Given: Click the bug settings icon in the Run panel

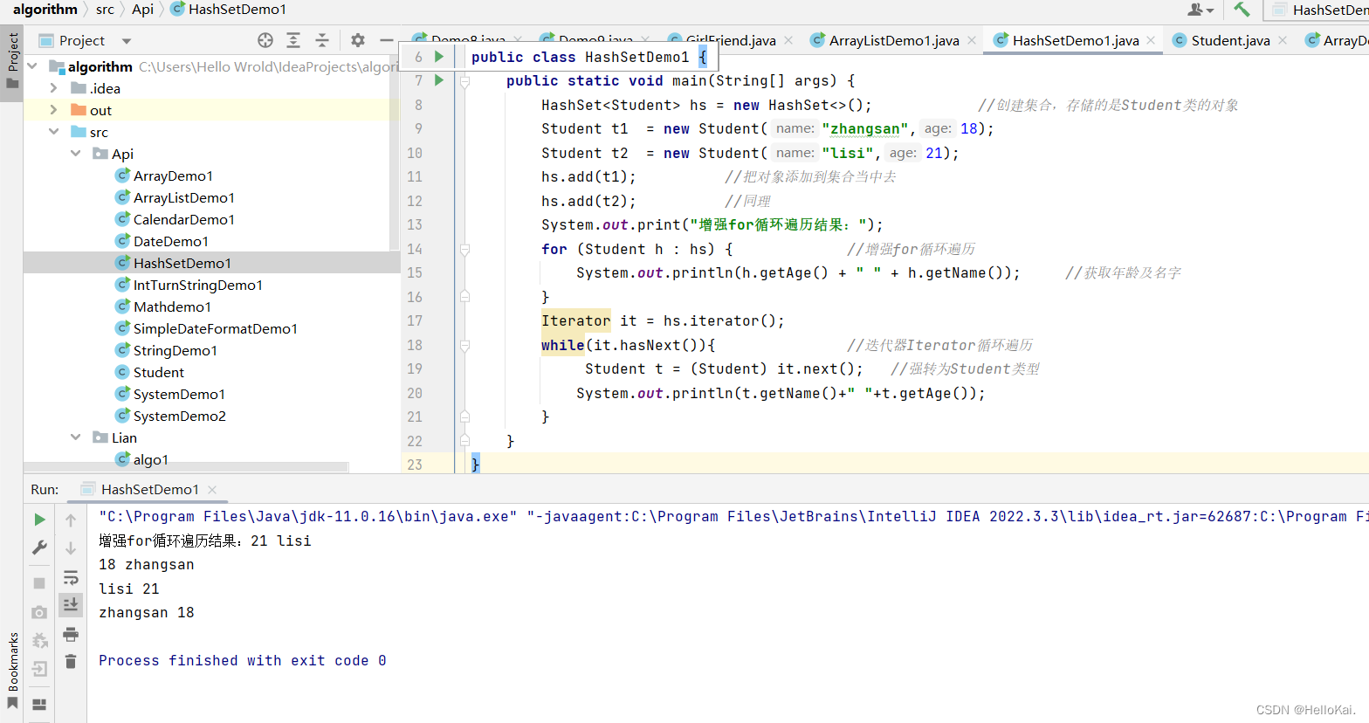Looking at the screenshot, I should coord(39,641).
